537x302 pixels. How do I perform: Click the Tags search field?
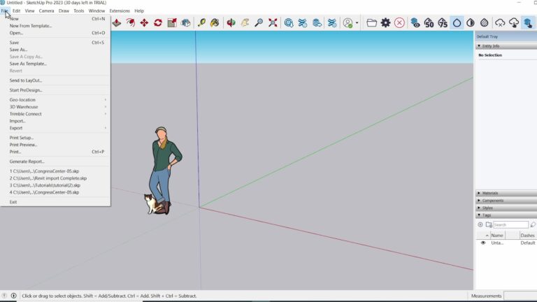(x=510, y=225)
